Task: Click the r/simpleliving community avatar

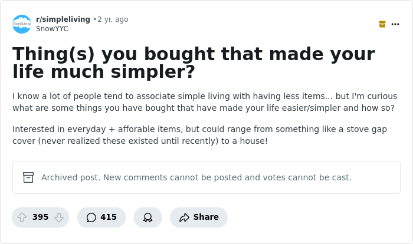Action: [22, 24]
